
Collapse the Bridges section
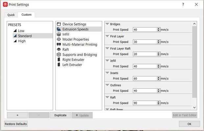coord(107,24)
